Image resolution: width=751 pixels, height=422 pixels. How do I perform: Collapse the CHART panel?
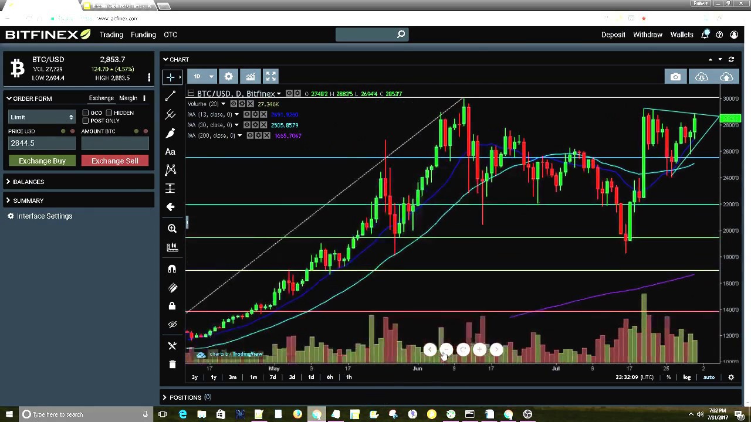[x=176, y=59]
